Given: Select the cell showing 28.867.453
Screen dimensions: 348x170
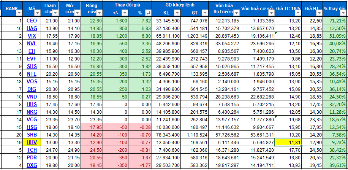Looking at the screenshot, I should [224, 36].
